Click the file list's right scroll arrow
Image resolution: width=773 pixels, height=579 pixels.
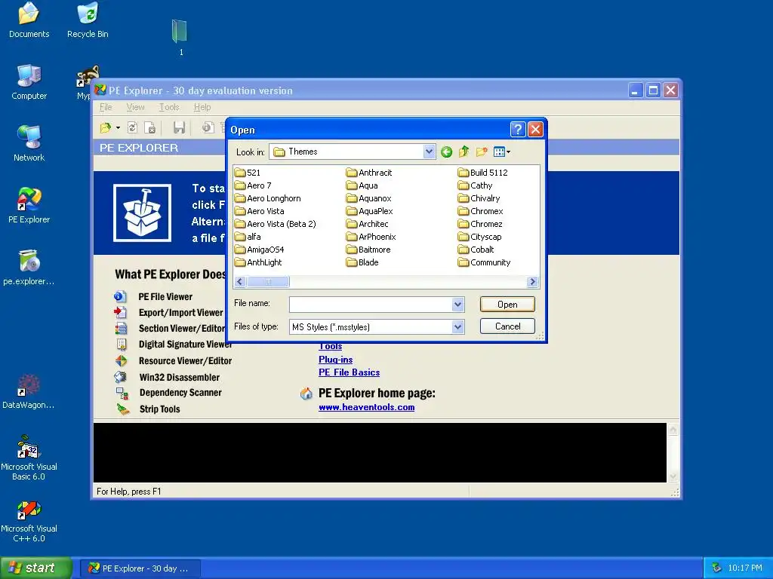pos(532,282)
